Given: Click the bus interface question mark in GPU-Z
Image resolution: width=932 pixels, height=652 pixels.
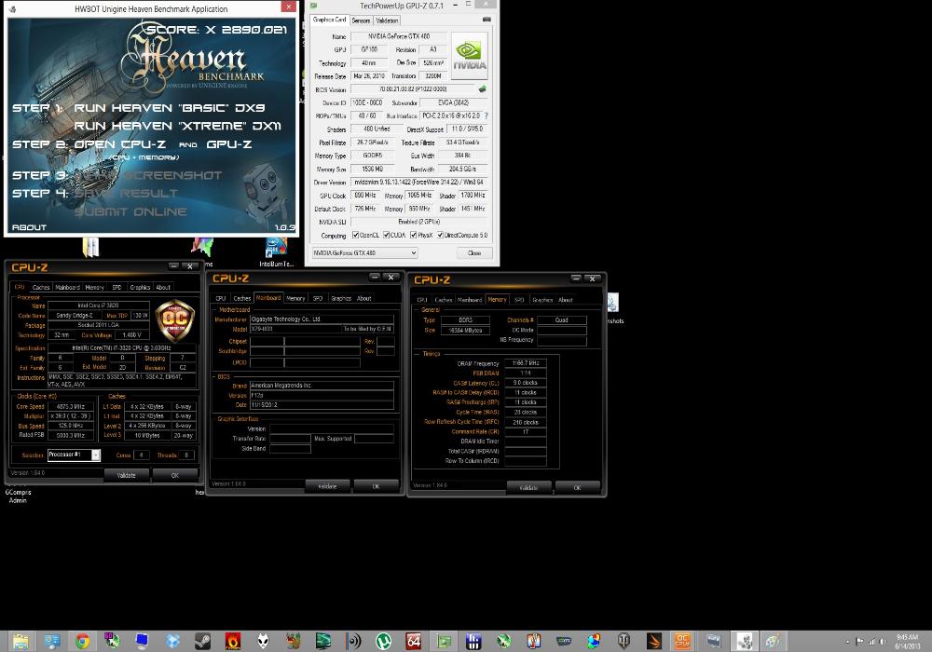Looking at the screenshot, I should point(486,115).
